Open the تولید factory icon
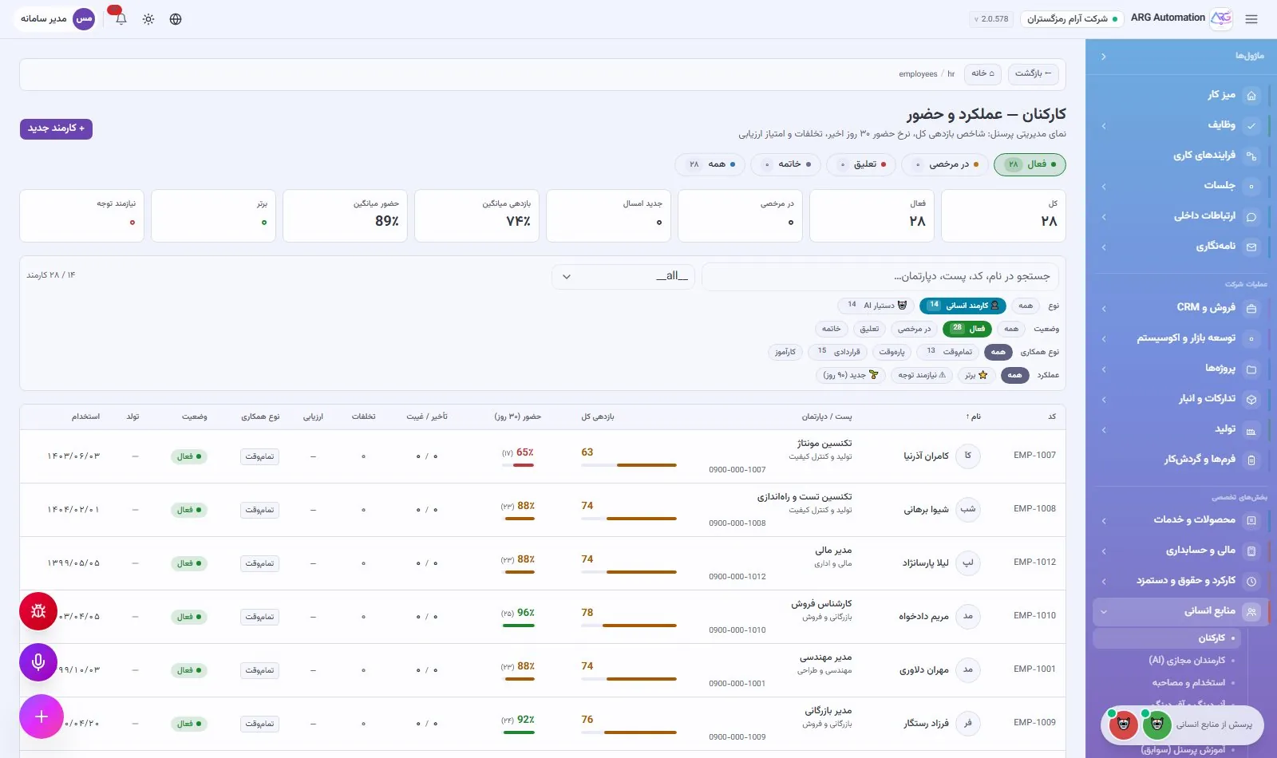Screen dimensions: 1277x758 pos(1251,430)
